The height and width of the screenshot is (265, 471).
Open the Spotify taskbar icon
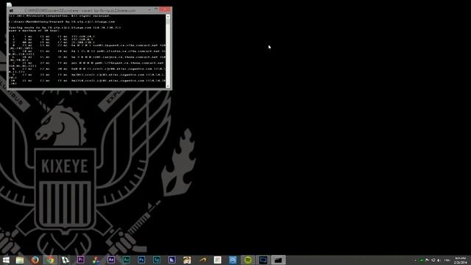tap(248, 260)
